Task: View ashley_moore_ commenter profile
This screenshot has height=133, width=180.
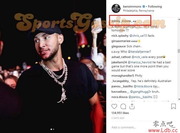Action: (122, 21)
